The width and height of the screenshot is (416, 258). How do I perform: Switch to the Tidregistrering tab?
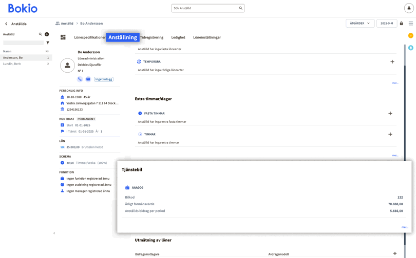coord(152,37)
